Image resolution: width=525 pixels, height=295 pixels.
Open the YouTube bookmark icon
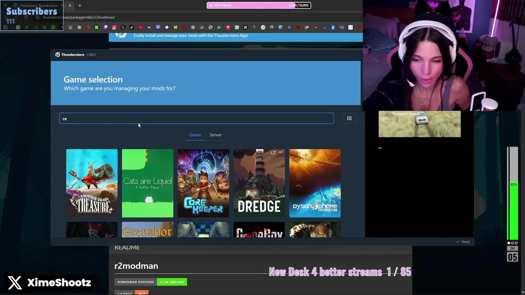point(140,27)
